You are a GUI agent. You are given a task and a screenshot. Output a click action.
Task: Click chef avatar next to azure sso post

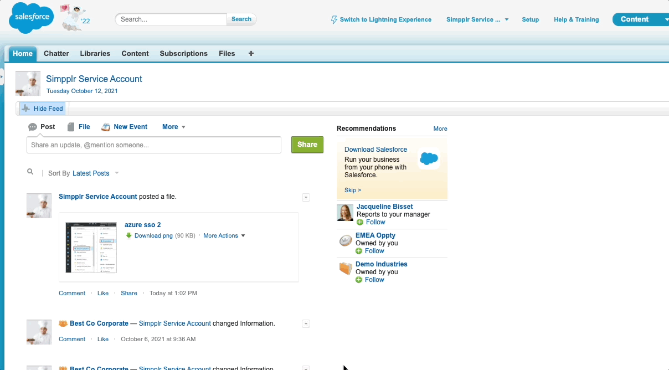[x=39, y=205]
